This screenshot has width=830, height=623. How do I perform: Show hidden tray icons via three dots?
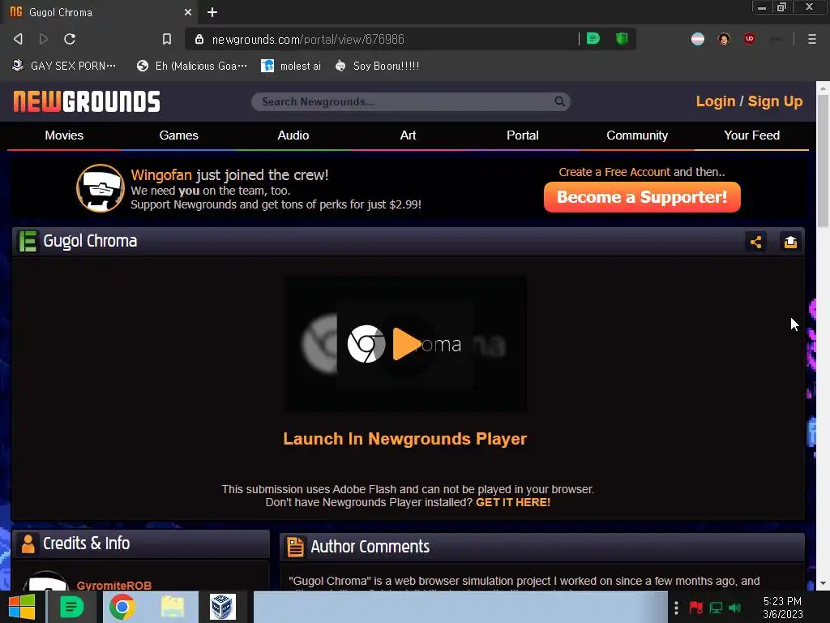[676, 608]
